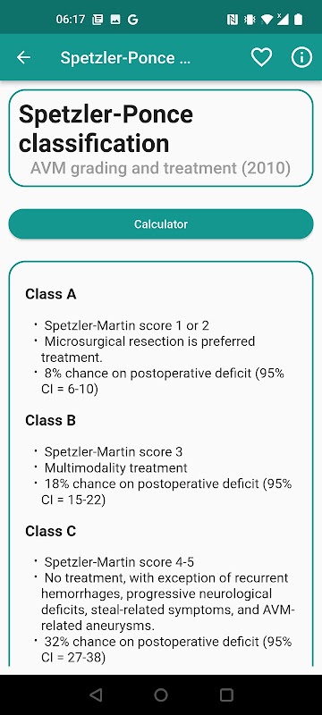Add the classification to favorites with the heart icon

(x=261, y=57)
